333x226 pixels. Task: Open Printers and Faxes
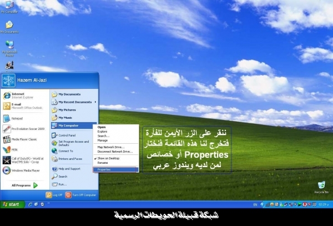[x=67, y=159]
